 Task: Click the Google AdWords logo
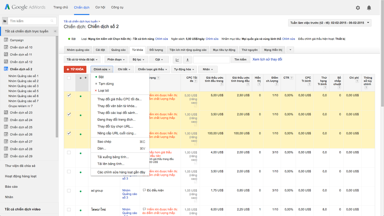point(25,7)
